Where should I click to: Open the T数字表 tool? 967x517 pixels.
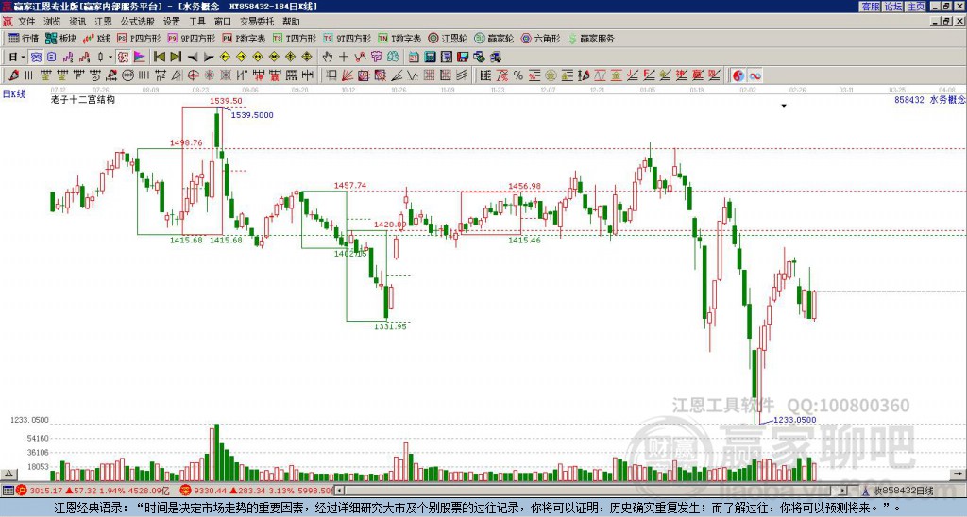coord(399,38)
